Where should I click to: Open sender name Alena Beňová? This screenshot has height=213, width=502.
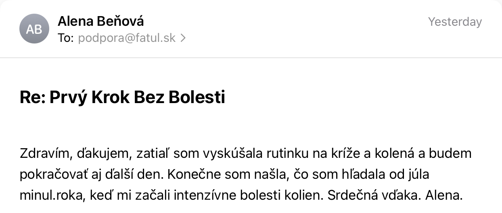pyautogui.click(x=101, y=21)
